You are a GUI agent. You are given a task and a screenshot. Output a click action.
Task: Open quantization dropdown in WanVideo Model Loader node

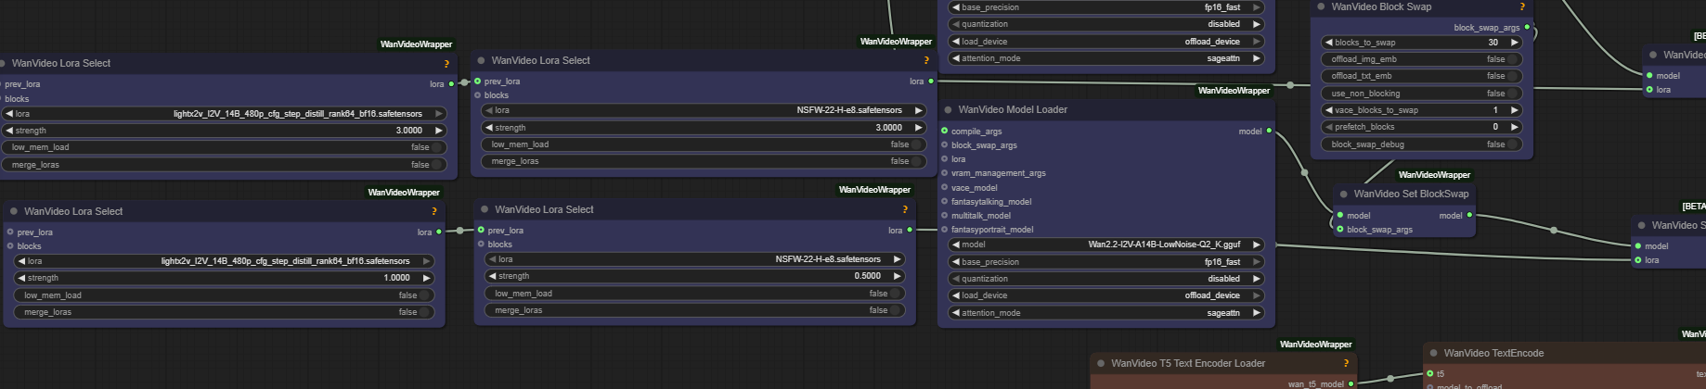[1106, 279]
